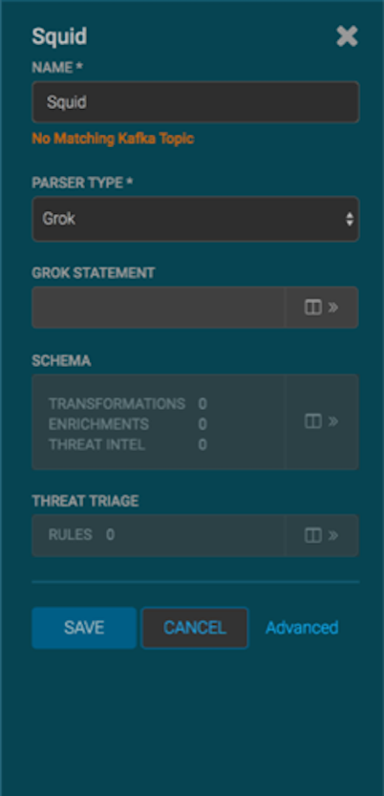
Task: Click the Grok Statement text field
Action: [x=159, y=307]
